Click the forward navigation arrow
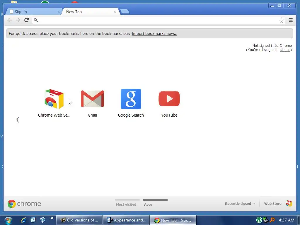 (x=18, y=20)
